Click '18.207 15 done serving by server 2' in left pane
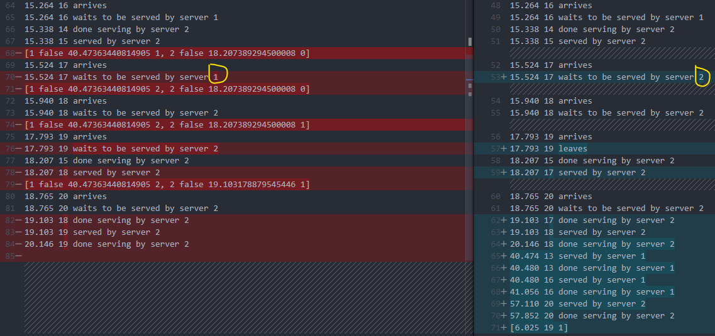This screenshot has width=715, height=336. (x=107, y=161)
